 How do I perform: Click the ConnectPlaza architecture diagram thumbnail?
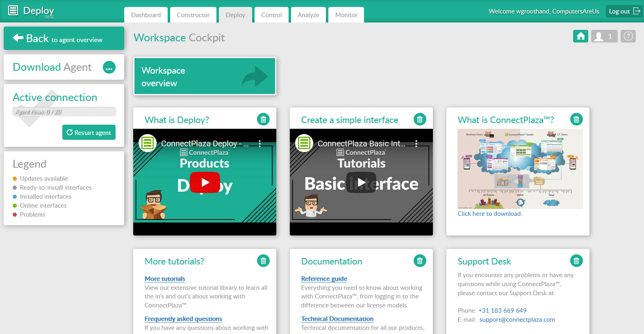point(520,168)
